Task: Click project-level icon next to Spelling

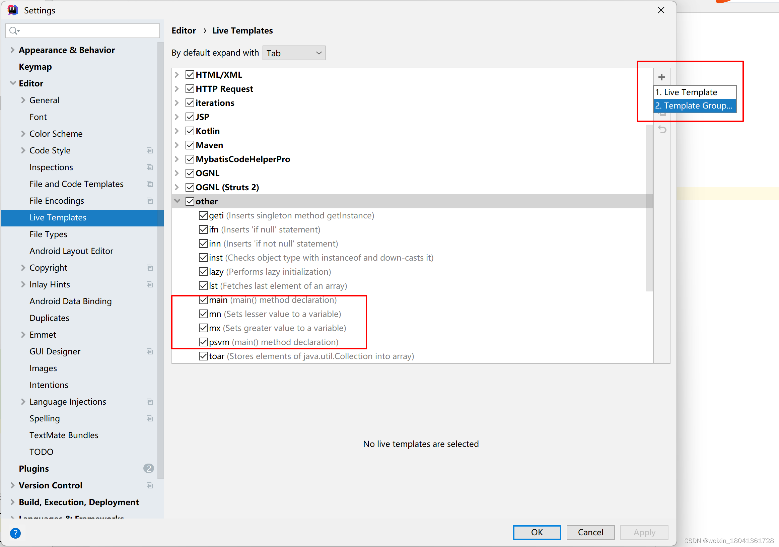Action: [x=150, y=418]
